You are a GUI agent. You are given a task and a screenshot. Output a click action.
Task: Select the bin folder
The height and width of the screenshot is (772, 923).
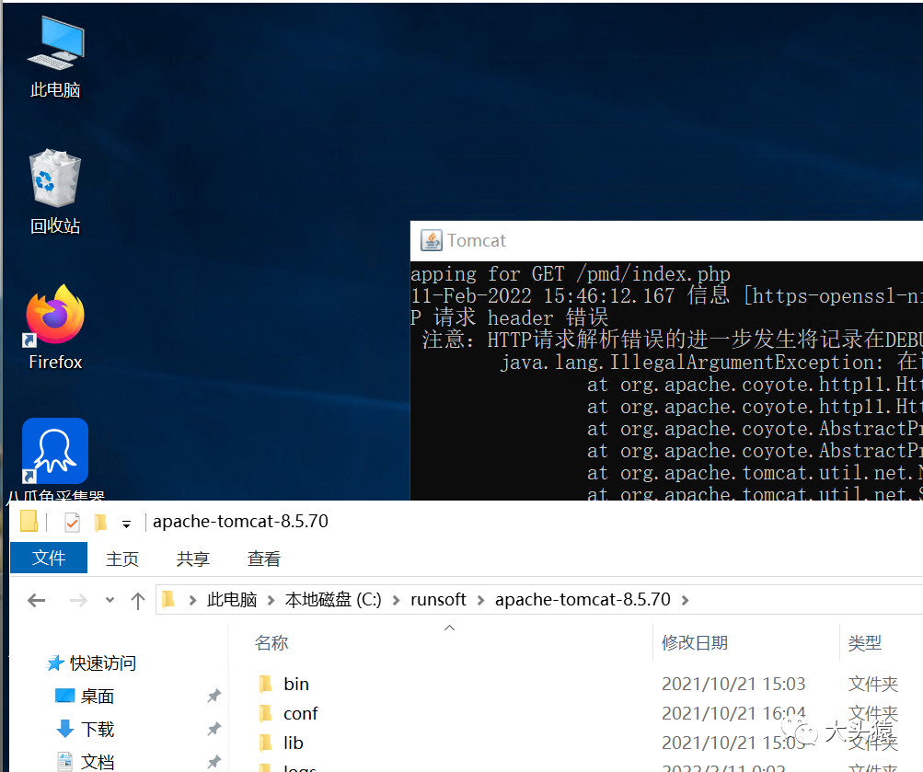point(296,684)
